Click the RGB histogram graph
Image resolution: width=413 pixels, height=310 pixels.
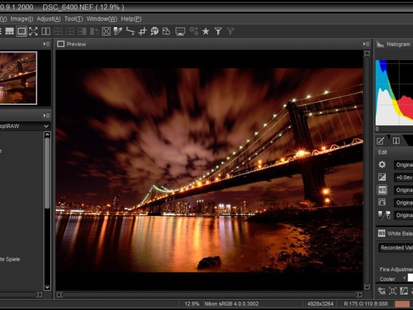(x=394, y=92)
